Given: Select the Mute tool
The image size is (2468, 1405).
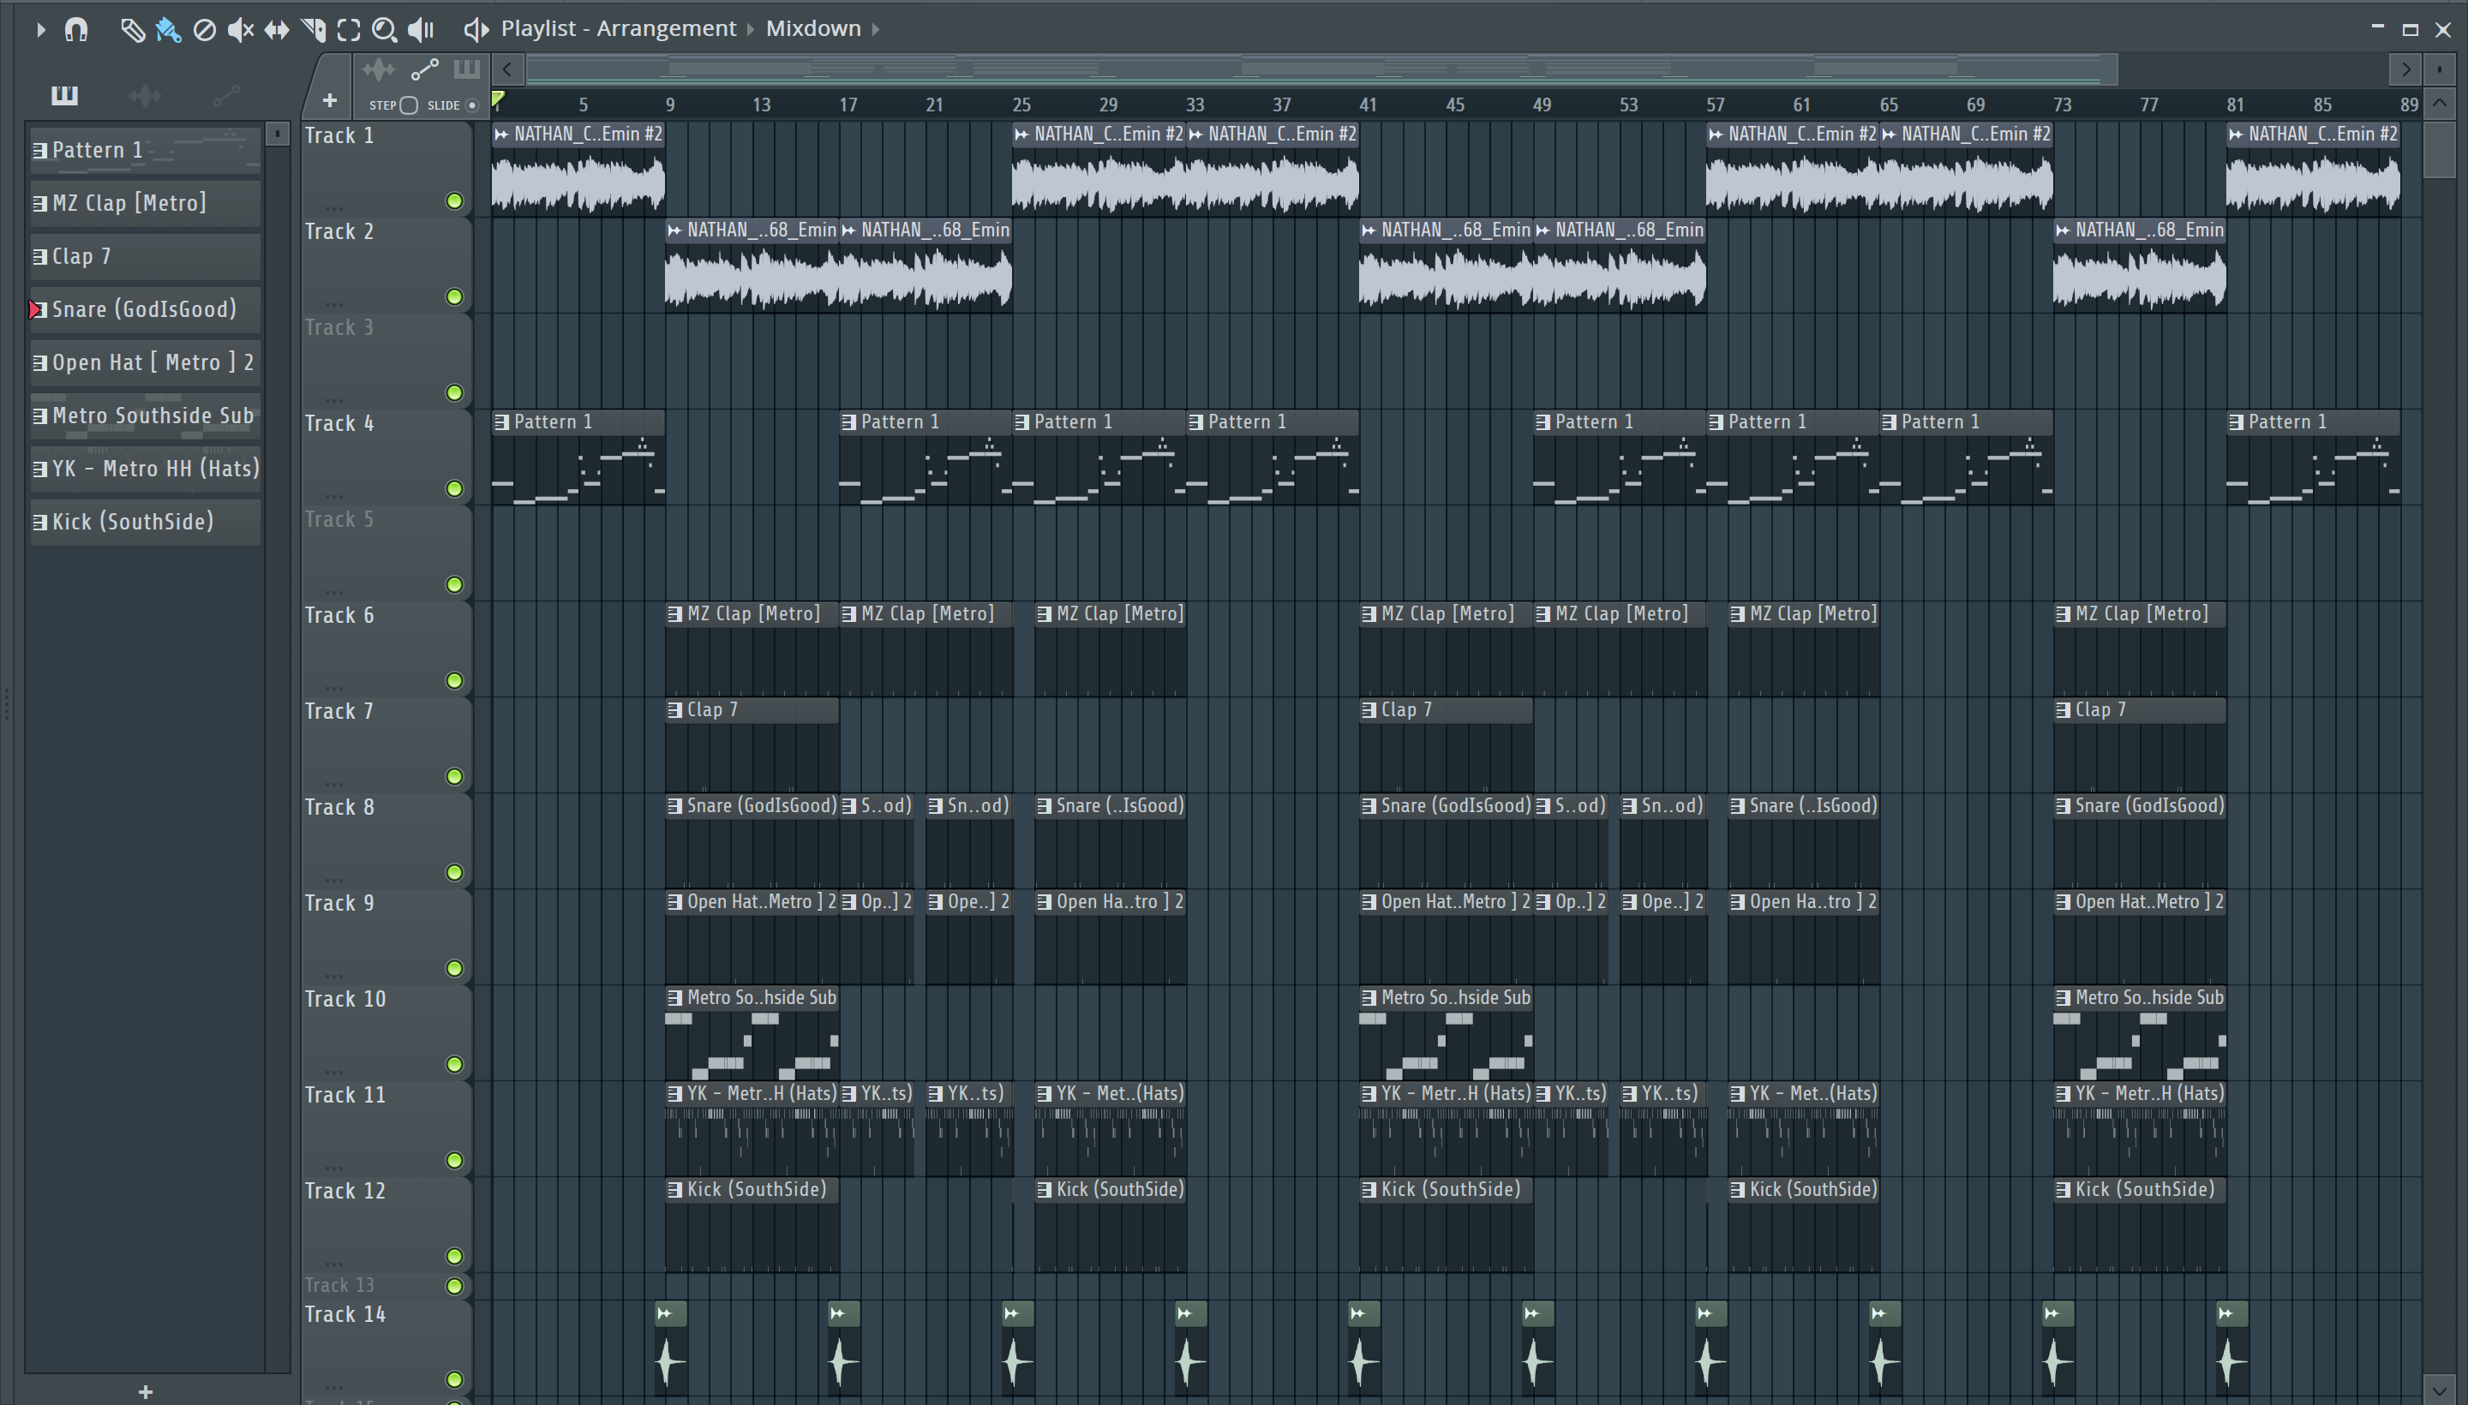Looking at the screenshot, I should coord(240,30).
